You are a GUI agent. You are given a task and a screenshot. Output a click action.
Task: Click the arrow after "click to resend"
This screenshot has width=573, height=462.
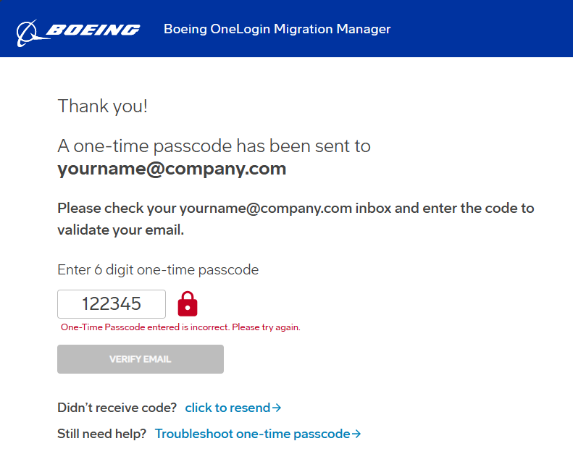[277, 408]
